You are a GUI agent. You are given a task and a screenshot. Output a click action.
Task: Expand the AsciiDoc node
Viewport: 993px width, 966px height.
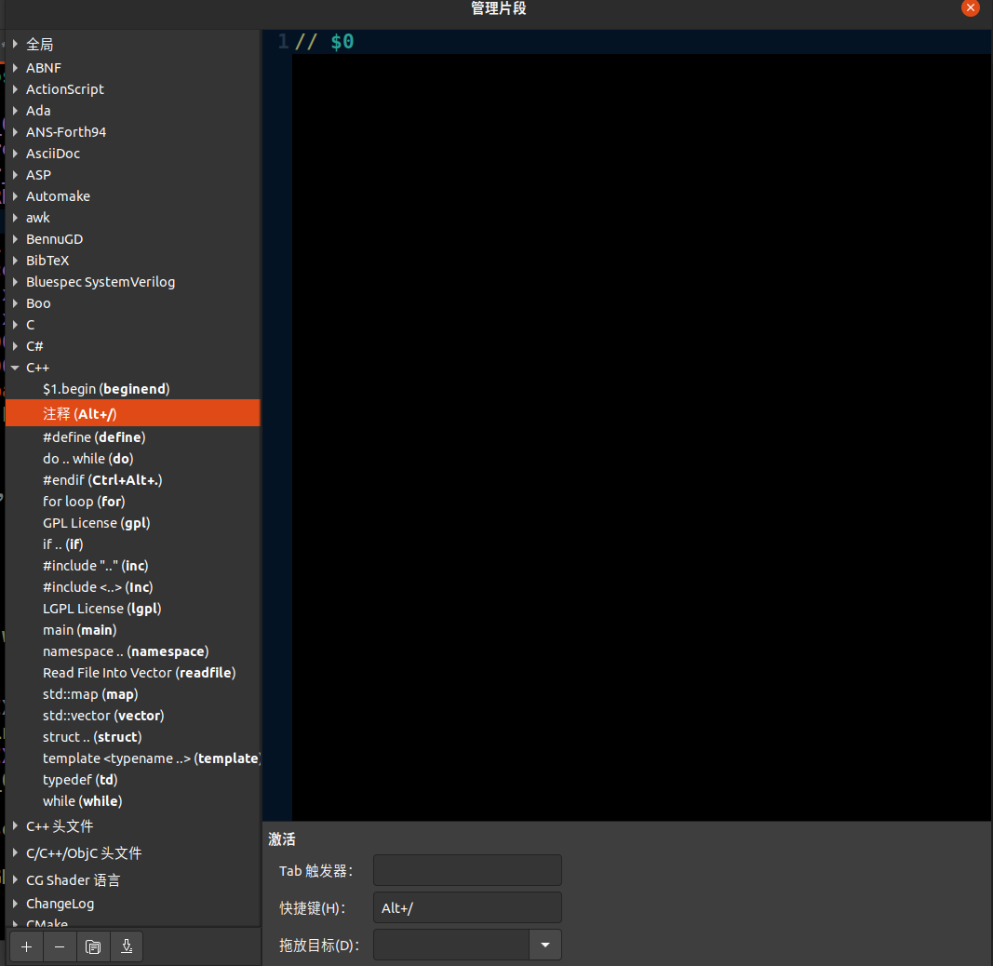coord(15,154)
